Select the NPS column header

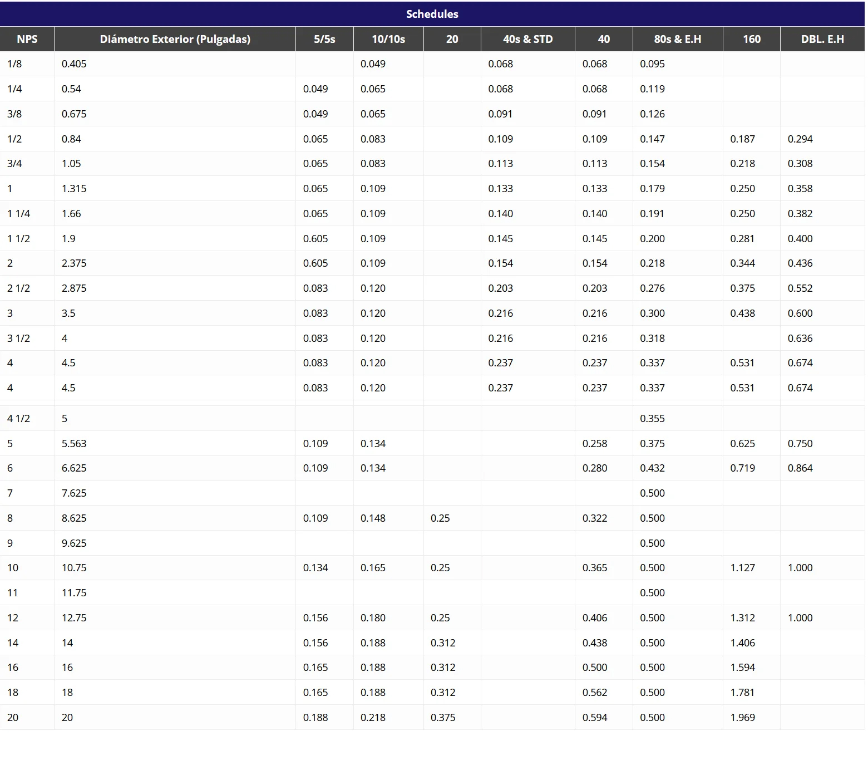(27, 39)
